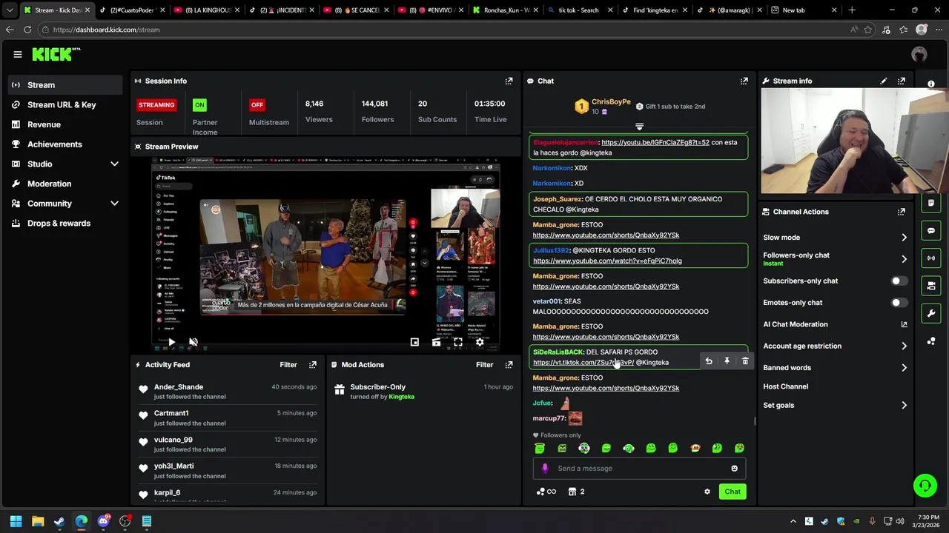
Task: Edit stream info with the pencil icon
Action: pos(883,81)
